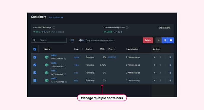
Task: Delete the redis container with trash icon
Action: click(x=170, y=65)
